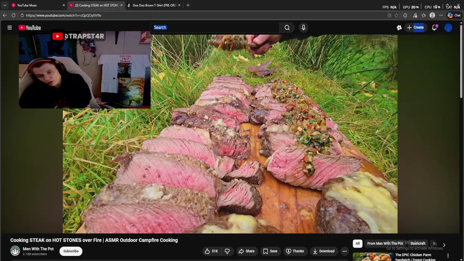The width and height of the screenshot is (464, 261).
Task: Open the YouTube hamburger guide menu
Action: tap(10, 28)
